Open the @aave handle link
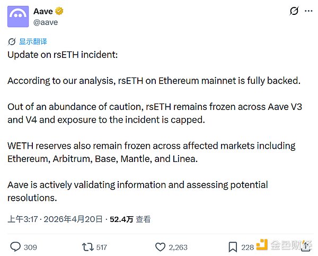This screenshot has width=318, height=256. (x=45, y=22)
